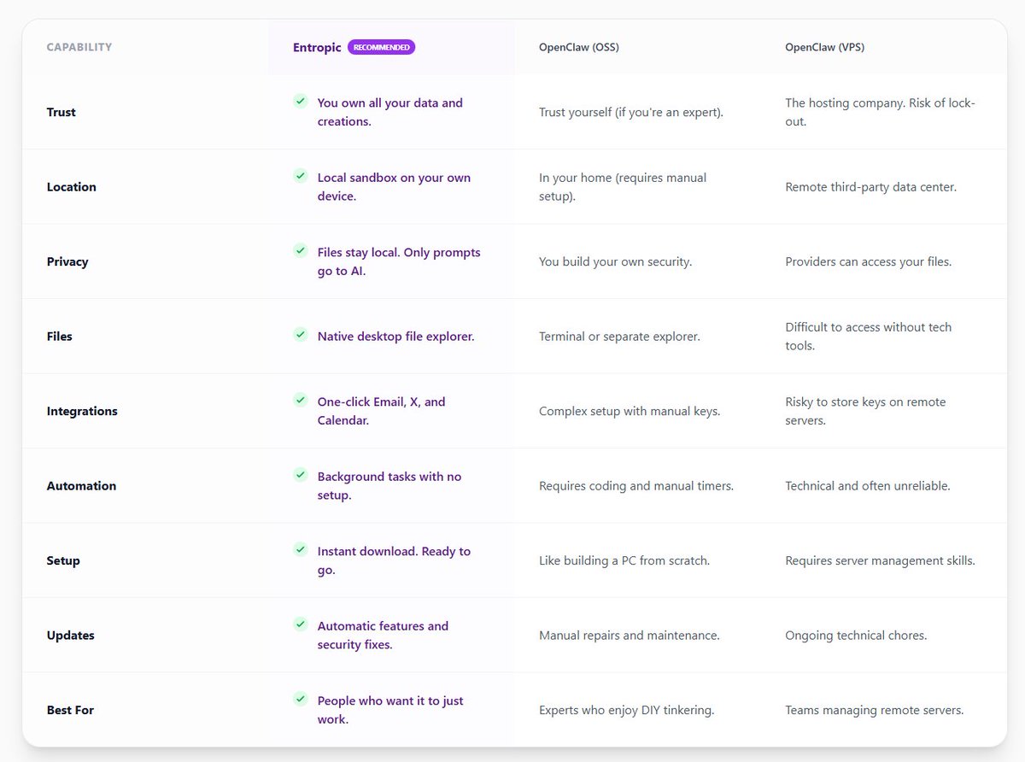Click 'Technical and often unreliable.'

point(868,486)
